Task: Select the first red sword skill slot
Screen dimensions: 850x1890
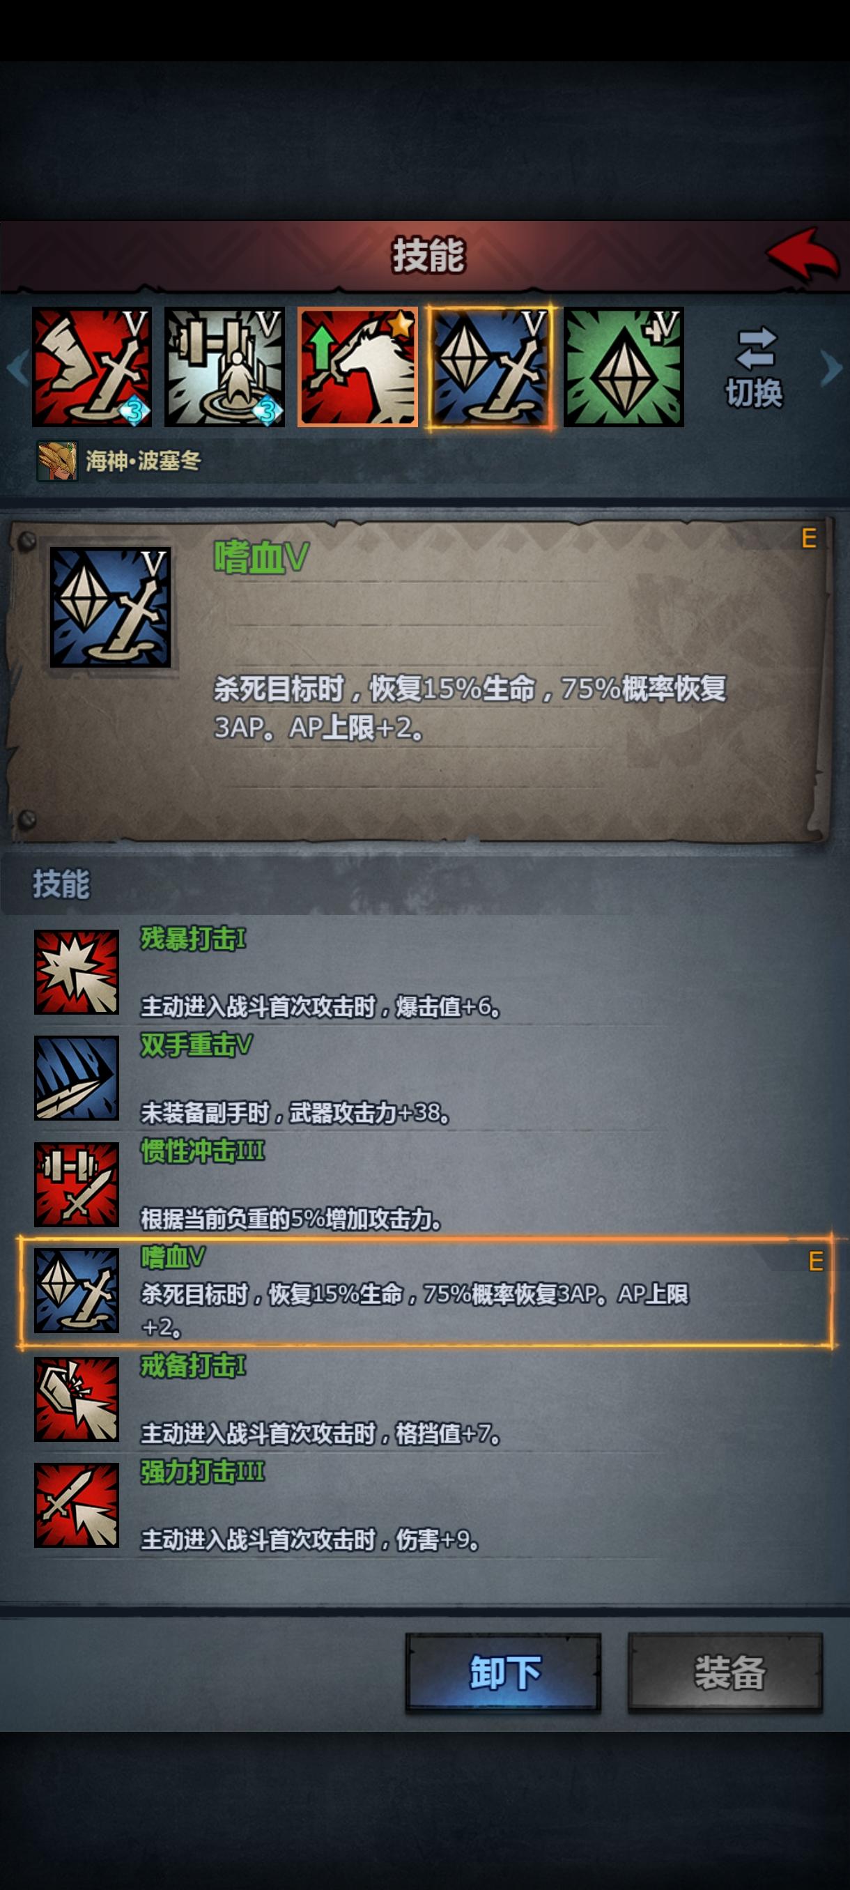Action: (92, 367)
